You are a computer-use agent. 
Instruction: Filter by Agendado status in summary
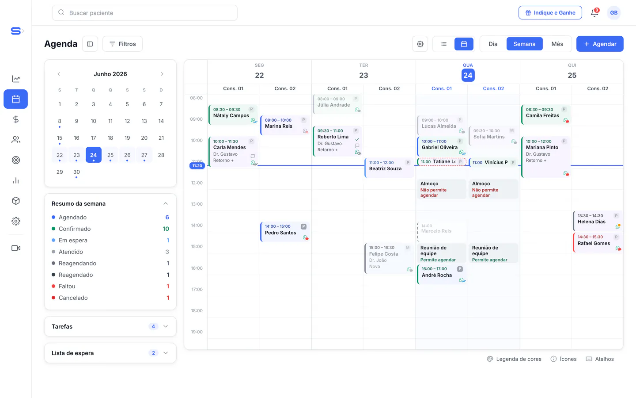[x=110, y=217]
